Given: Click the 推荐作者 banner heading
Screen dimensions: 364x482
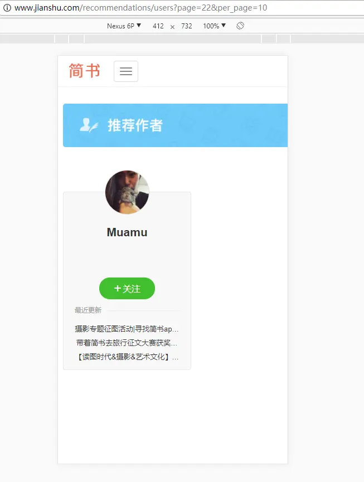Looking at the screenshot, I should coord(135,125).
